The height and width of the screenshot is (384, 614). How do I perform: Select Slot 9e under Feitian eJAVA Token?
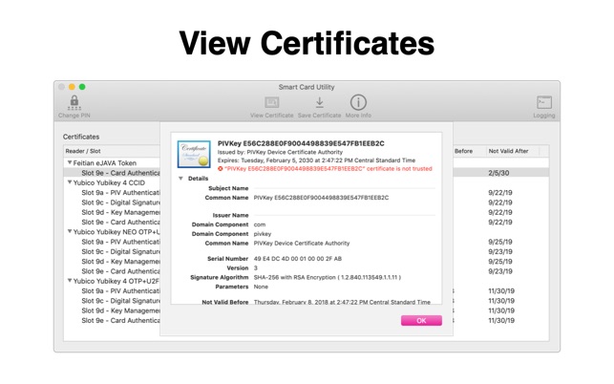120,173
